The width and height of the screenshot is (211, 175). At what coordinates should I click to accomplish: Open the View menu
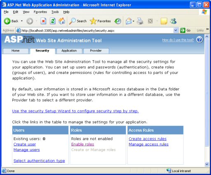point(26,12)
